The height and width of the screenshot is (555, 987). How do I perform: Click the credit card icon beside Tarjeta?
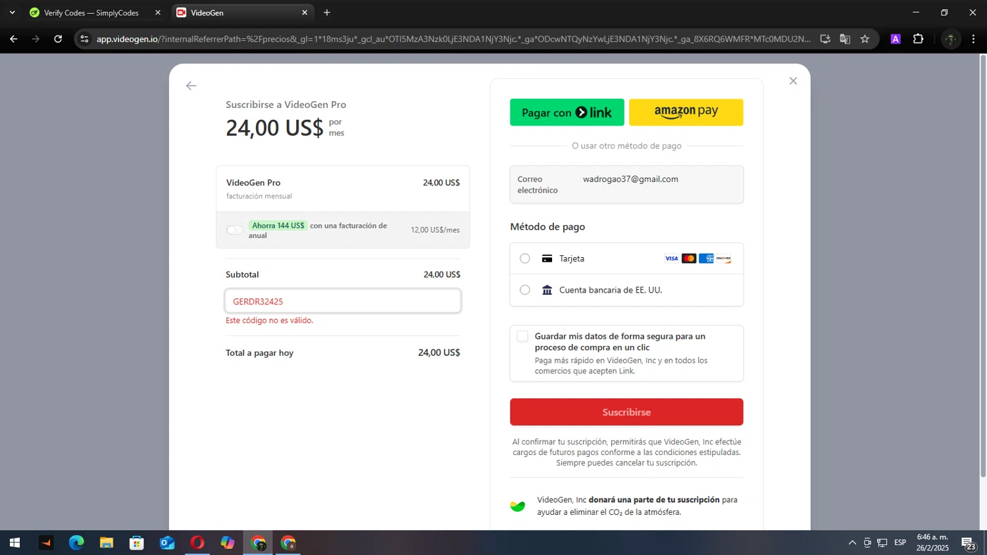(547, 258)
